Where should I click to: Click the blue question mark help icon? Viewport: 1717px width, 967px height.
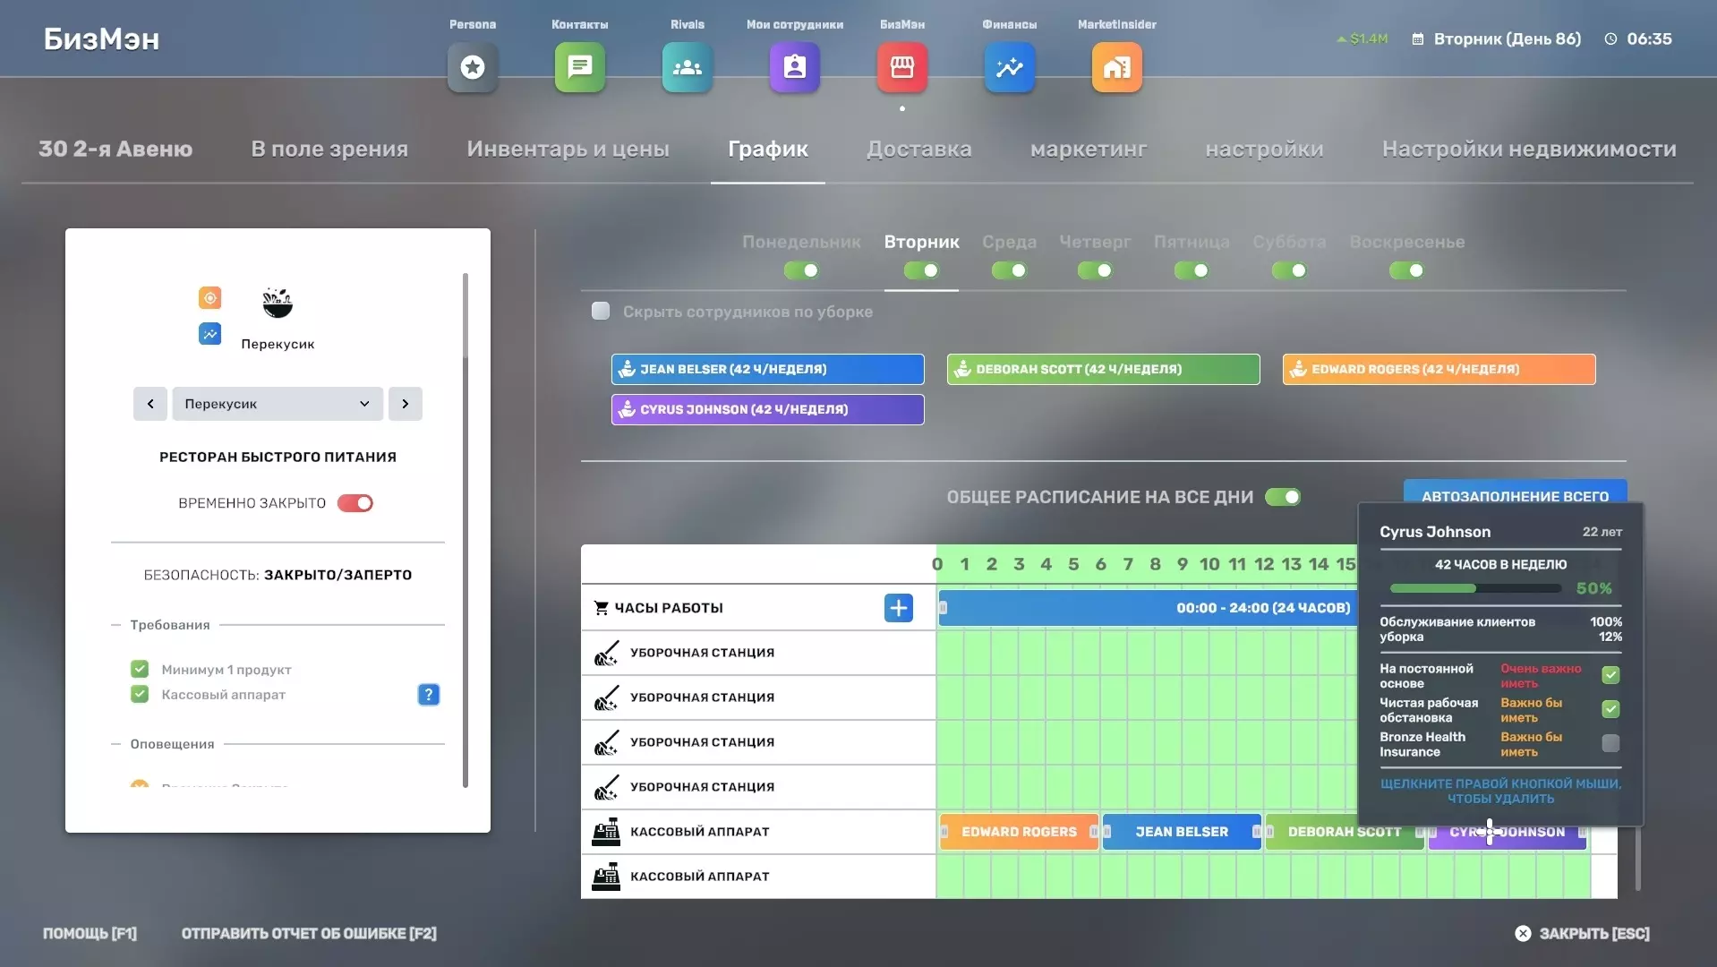[429, 695]
